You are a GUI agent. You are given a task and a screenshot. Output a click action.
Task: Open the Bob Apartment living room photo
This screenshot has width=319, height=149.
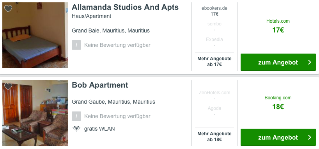pyautogui.click(x=35, y=113)
